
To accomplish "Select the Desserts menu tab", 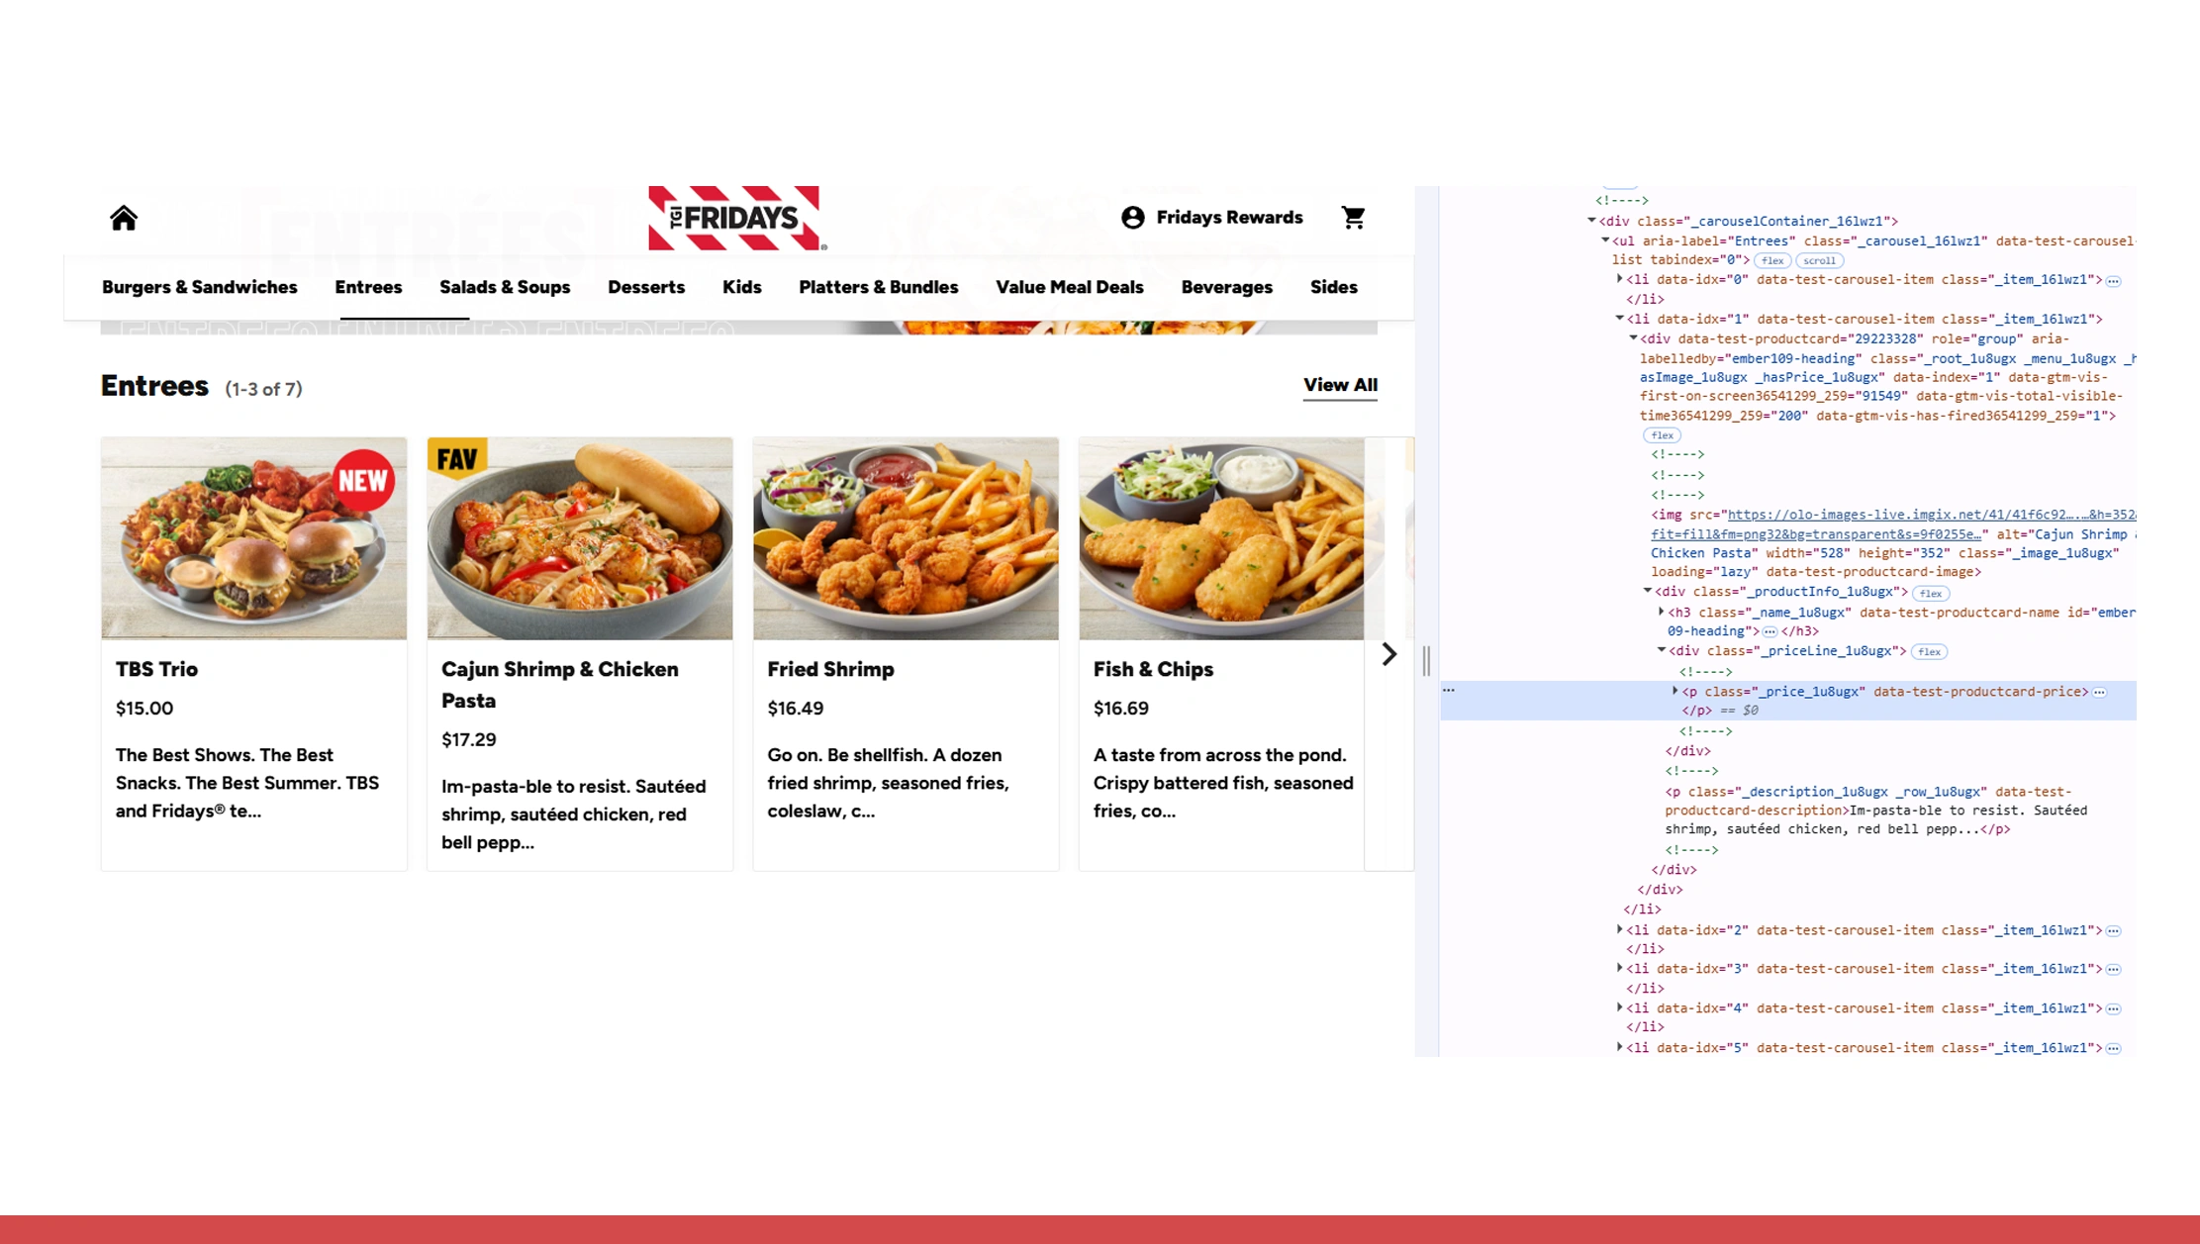I will coord(645,287).
